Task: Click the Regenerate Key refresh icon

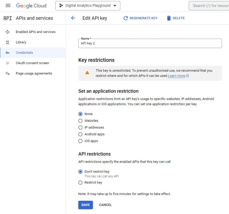Action: (126, 18)
